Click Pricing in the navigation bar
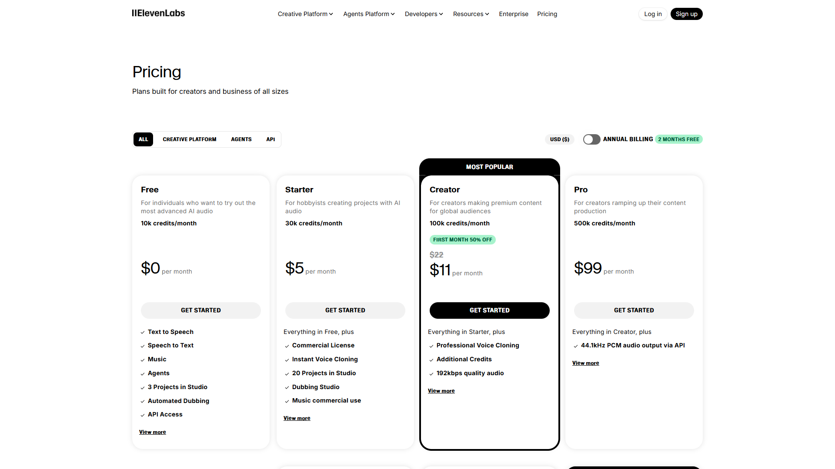The image size is (835, 469). [x=547, y=14]
